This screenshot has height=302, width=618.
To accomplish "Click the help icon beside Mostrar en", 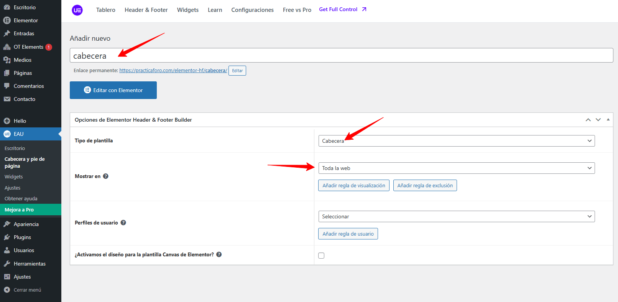I will (x=106, y=176).
